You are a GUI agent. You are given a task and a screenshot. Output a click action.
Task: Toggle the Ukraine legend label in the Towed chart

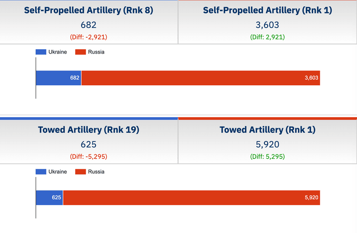[x=57, y=172]
